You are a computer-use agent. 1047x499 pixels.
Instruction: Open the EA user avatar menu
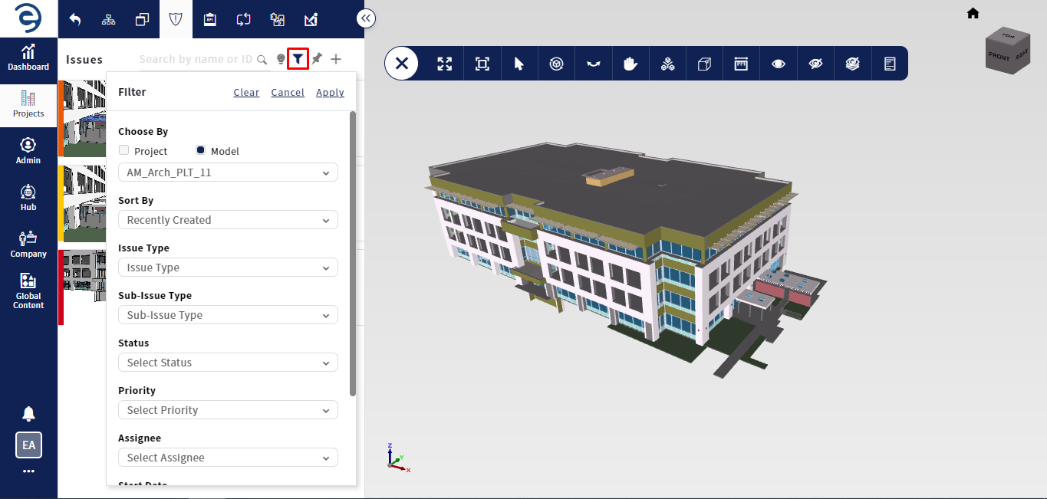coord(28,445)
